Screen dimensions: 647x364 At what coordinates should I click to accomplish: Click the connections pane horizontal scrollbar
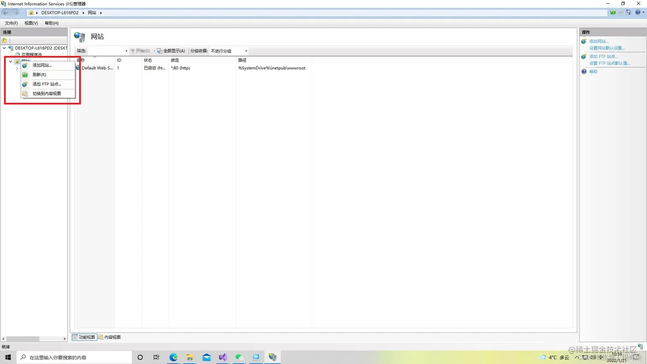(23, 339)
